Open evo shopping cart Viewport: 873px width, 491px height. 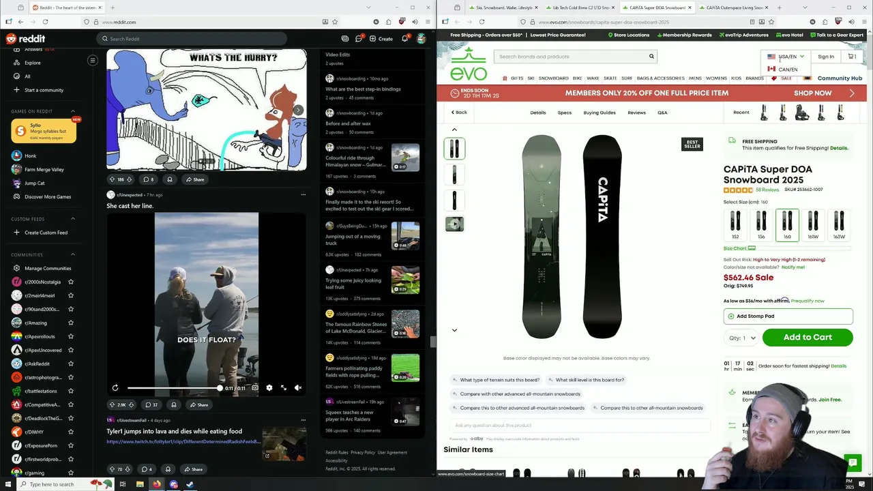point(852,57)
